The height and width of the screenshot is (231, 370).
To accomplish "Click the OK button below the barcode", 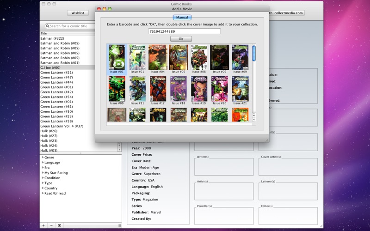I will pyautogui.click(x=181, y=39).
